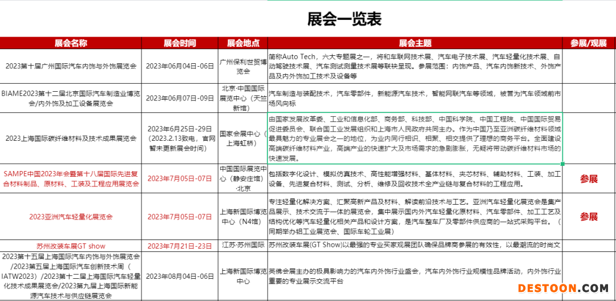Select date cell 2023年06月04日-06日
This screenshot has width=616, height=301.
[180, 66]
